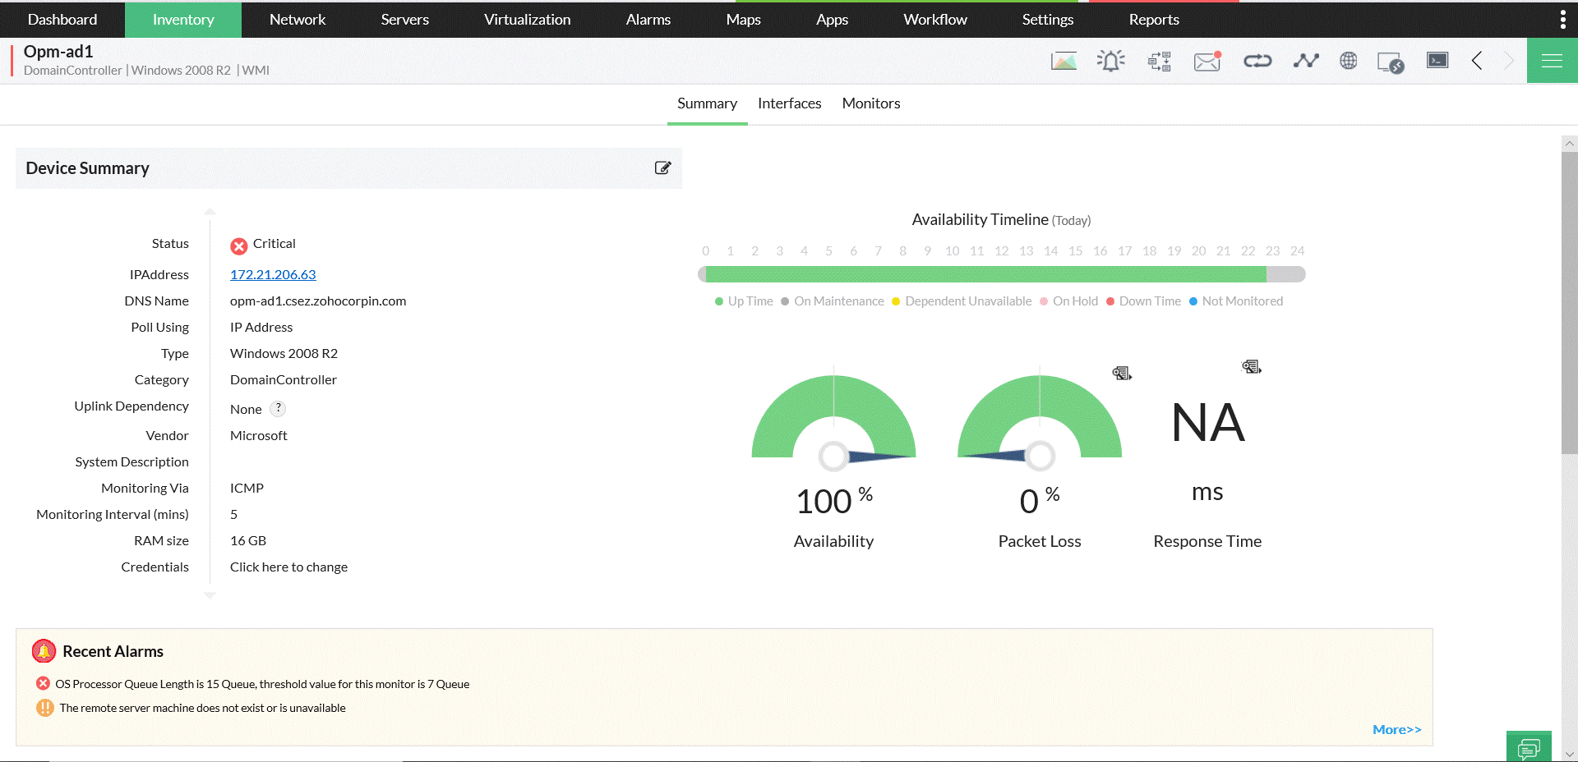Click the Recent Alarms bell icon
The image size is (1578, 762).
[44, 651]
